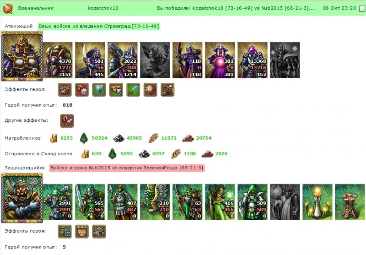Click the glowing tower defense card
Viewport: 366px width, 255px height.
[x=317, y=202]
